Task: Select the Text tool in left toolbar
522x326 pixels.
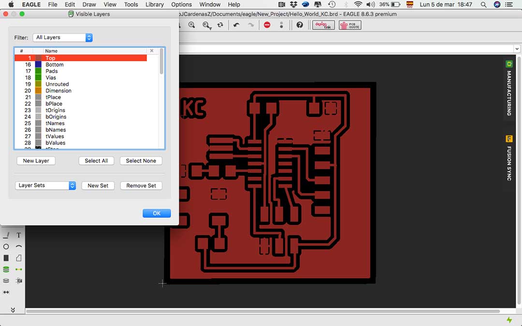Action: click(x=19, y=235)
